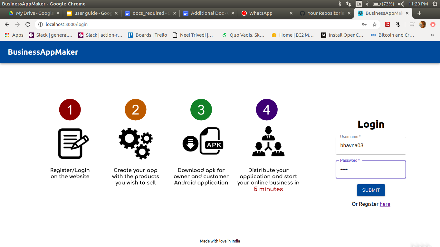440x247 pixels.
Task: Click the 'Download apk for owner' description
Action: [201, 176]
